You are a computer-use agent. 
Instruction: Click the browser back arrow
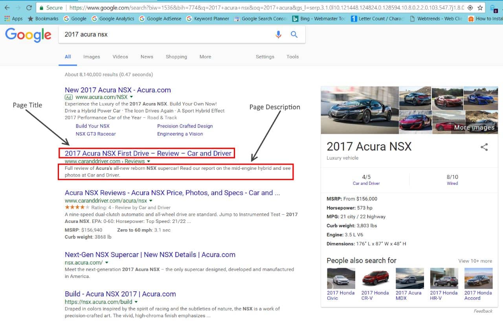click(7, 7)
